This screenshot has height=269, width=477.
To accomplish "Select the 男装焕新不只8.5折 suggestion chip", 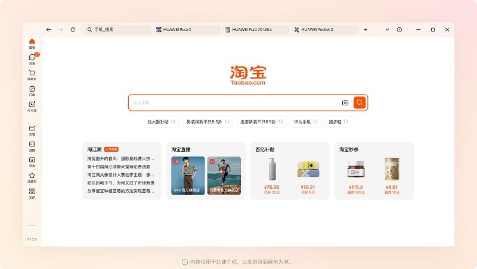I will (x=207, y=122).
